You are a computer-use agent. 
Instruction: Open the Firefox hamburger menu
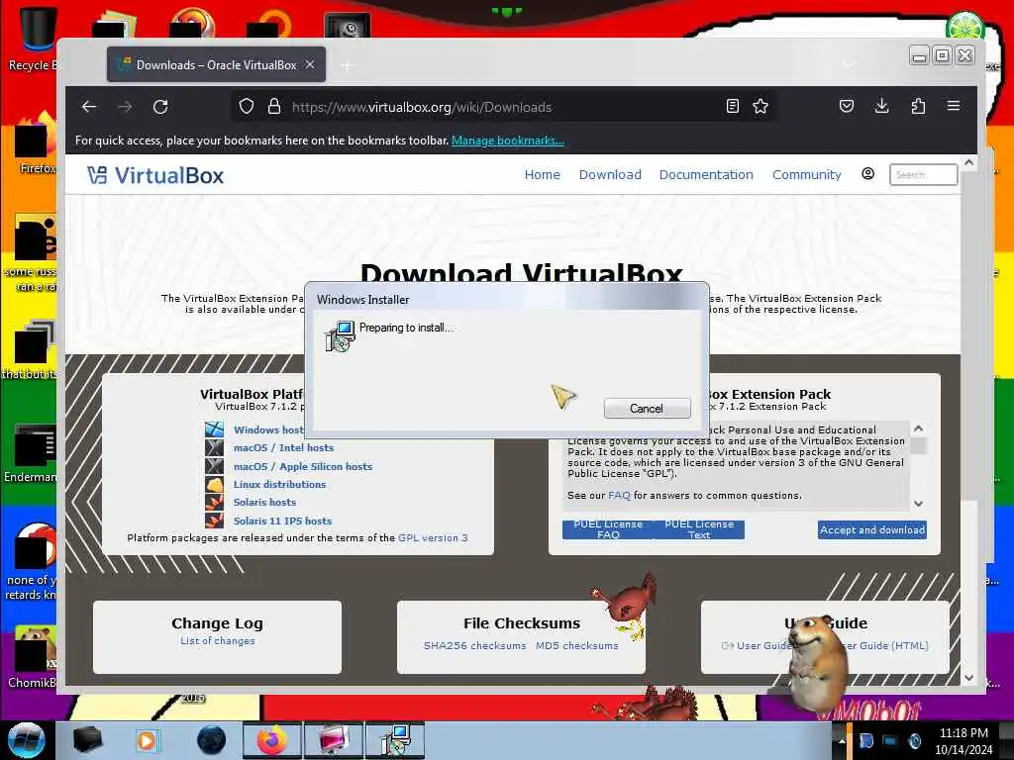pos(954,105)
